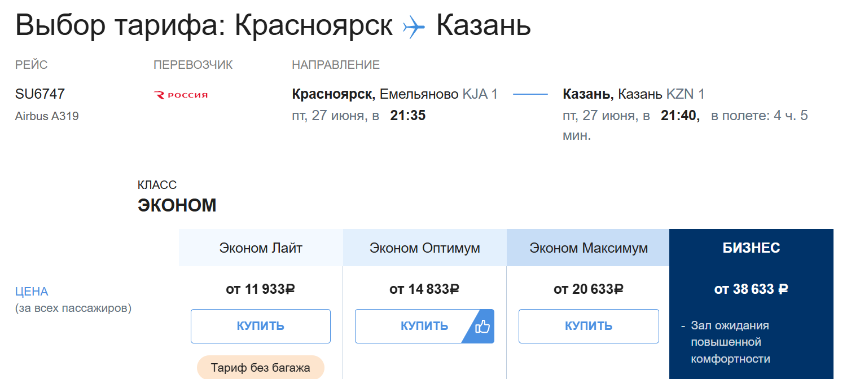
Task: Click the departure airport code KJA 1
Action: point(480,94)
